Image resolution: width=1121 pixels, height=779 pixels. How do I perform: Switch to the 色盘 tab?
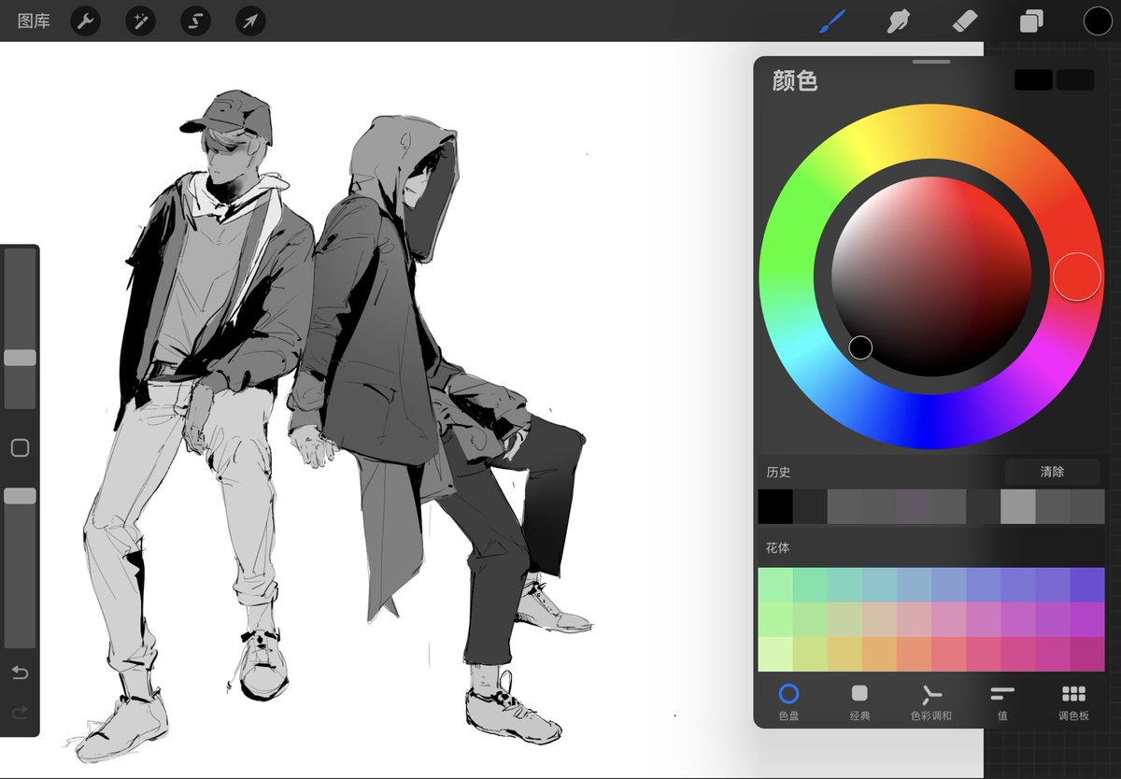(x=789, y=701)
